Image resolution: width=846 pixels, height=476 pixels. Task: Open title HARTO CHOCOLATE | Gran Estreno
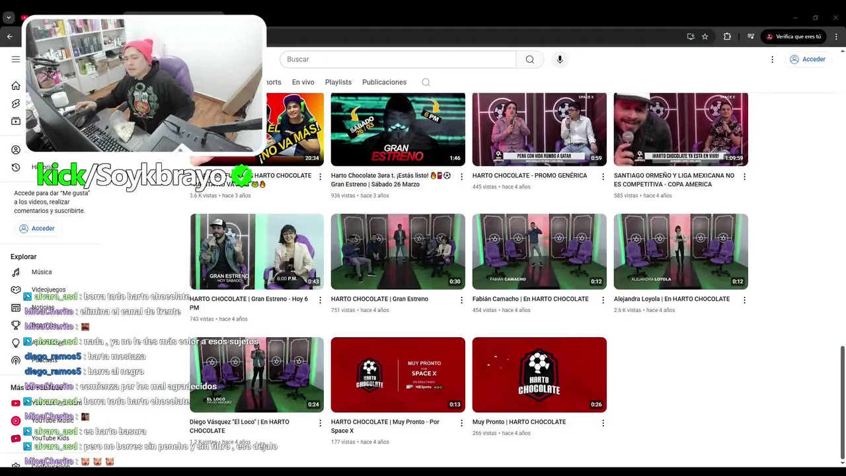point(379,299)
